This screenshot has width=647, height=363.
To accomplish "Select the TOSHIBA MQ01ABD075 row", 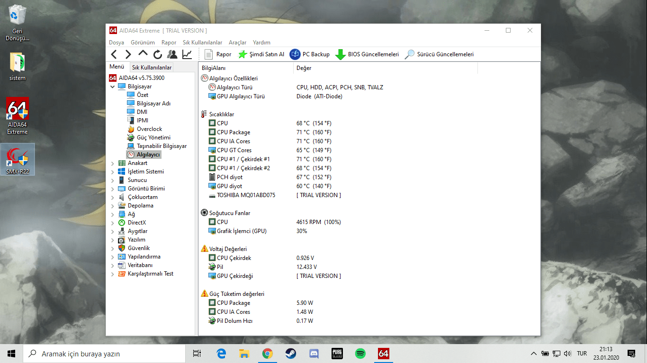I will (x=369, y=195).
